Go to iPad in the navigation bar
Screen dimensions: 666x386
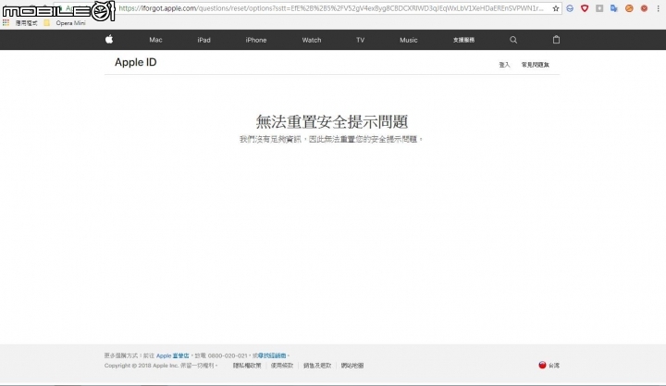[x=203, y=40]
